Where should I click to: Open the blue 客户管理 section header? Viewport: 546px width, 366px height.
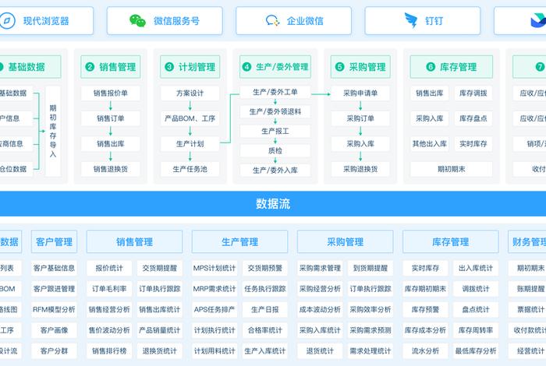click(x=54, y=241)
